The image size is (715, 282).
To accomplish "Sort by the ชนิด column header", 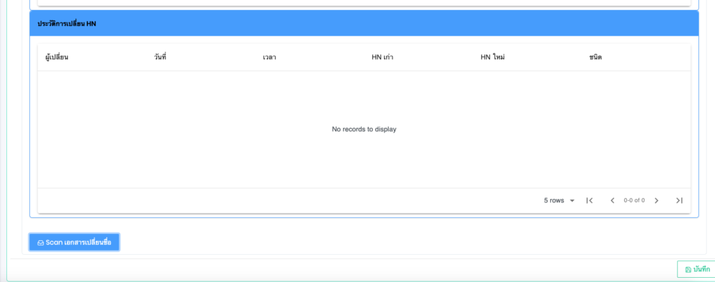I will tap(595, 57).
